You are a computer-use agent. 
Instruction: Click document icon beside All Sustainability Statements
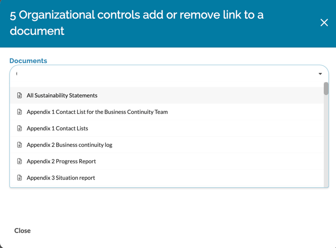pyautogui.click(x=20, y=95)
